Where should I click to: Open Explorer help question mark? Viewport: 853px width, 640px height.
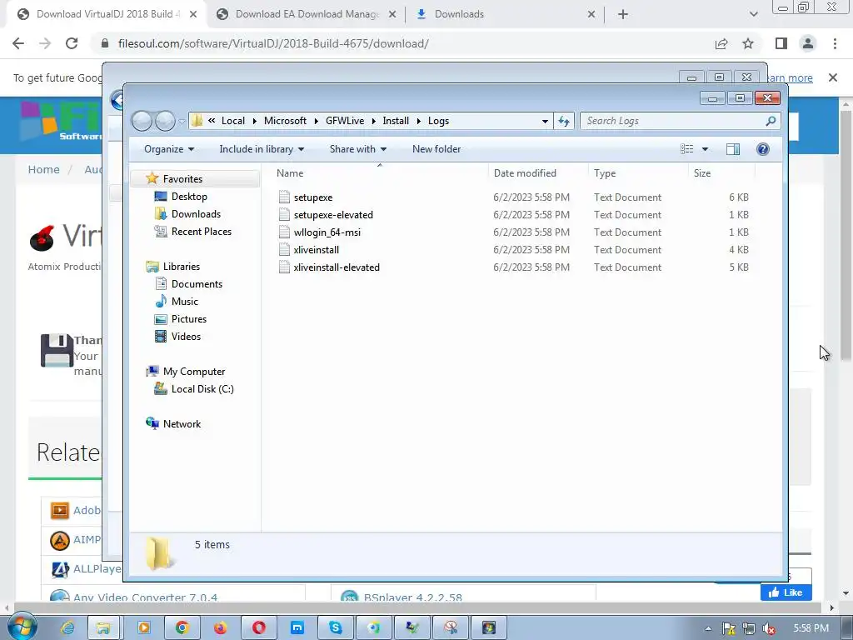763,148
